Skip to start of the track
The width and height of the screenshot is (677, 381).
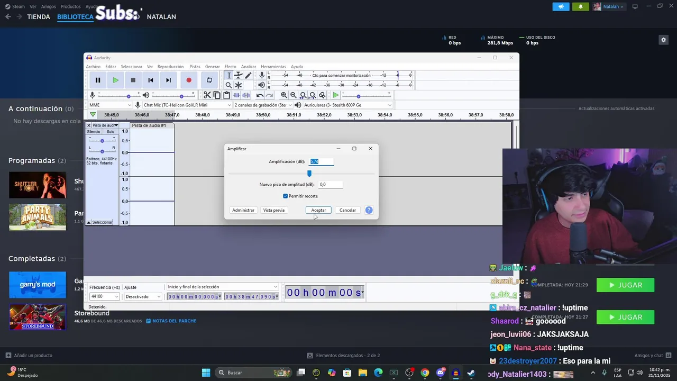pos(151,80)
